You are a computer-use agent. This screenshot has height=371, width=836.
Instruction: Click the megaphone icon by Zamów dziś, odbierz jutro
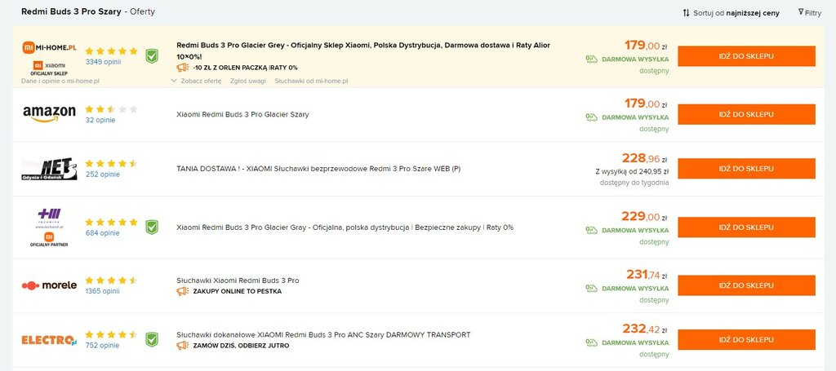coord(182,346)
